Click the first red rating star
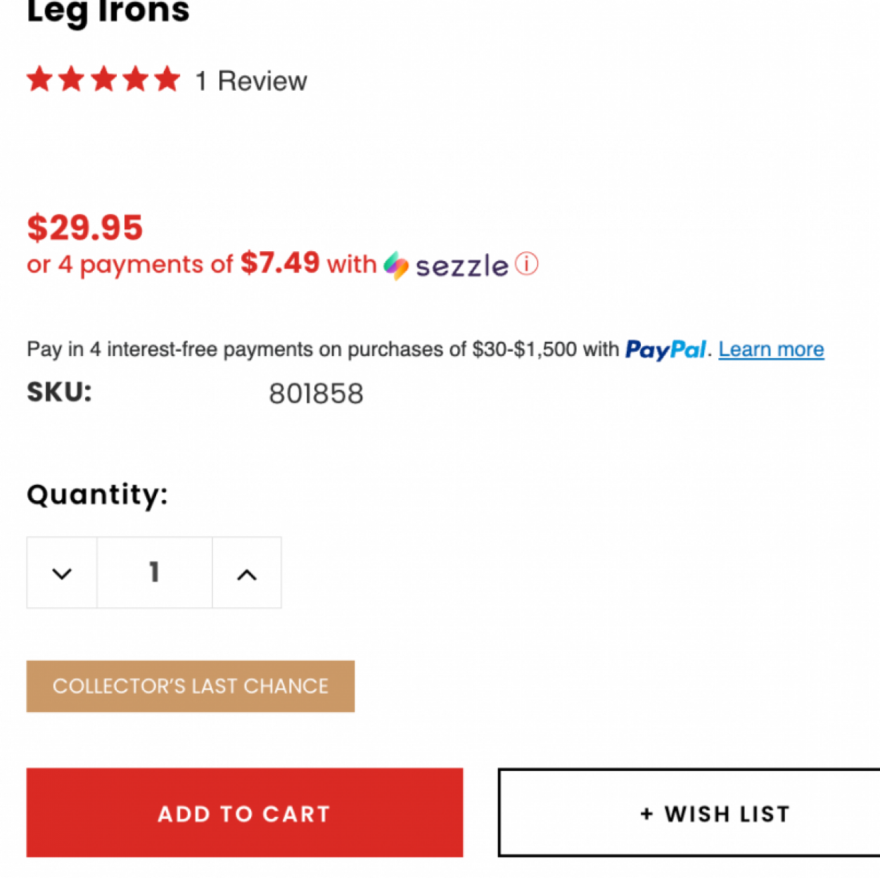The width and height of the screenshot is (880, 878). click(x=40, y=79)
